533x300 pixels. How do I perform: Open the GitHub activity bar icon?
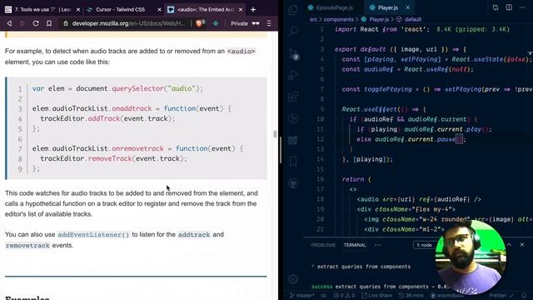pos(293,183)
